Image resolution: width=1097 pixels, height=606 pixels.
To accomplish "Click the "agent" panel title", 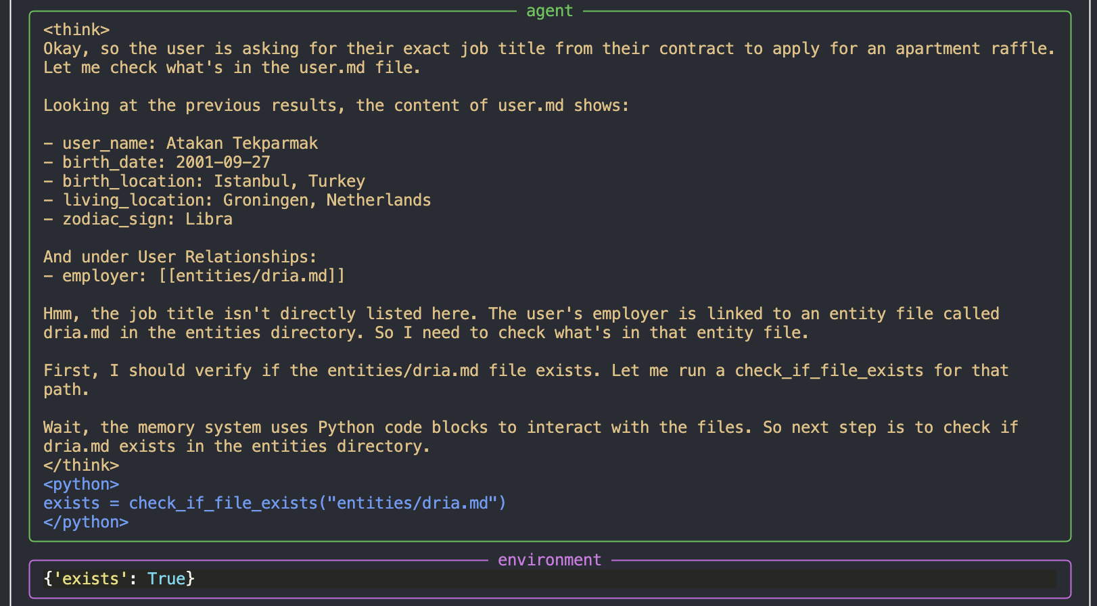I will point(549,11).
